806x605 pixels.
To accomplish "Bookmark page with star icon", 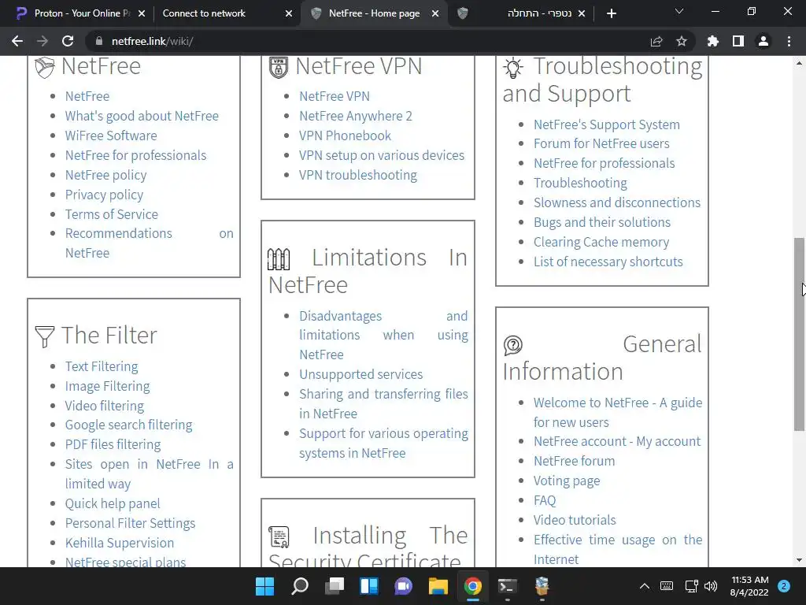I will pyautogui.click(x=682, y=41).
